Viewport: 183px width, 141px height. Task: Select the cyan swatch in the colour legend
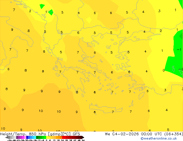point(35,137)
